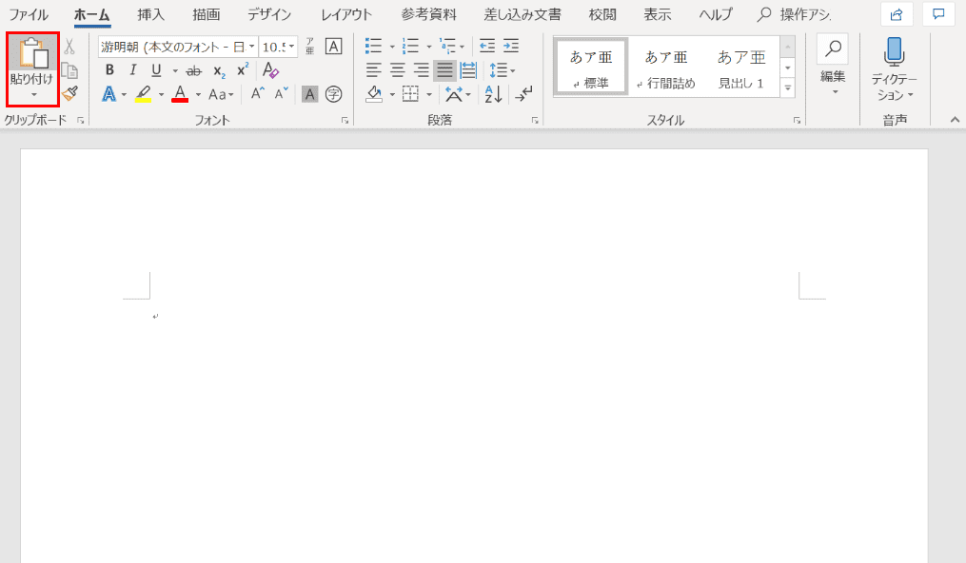Decrease font size with A down icon
The width and height of the screenshot is (966, 563).
(281, 93)
